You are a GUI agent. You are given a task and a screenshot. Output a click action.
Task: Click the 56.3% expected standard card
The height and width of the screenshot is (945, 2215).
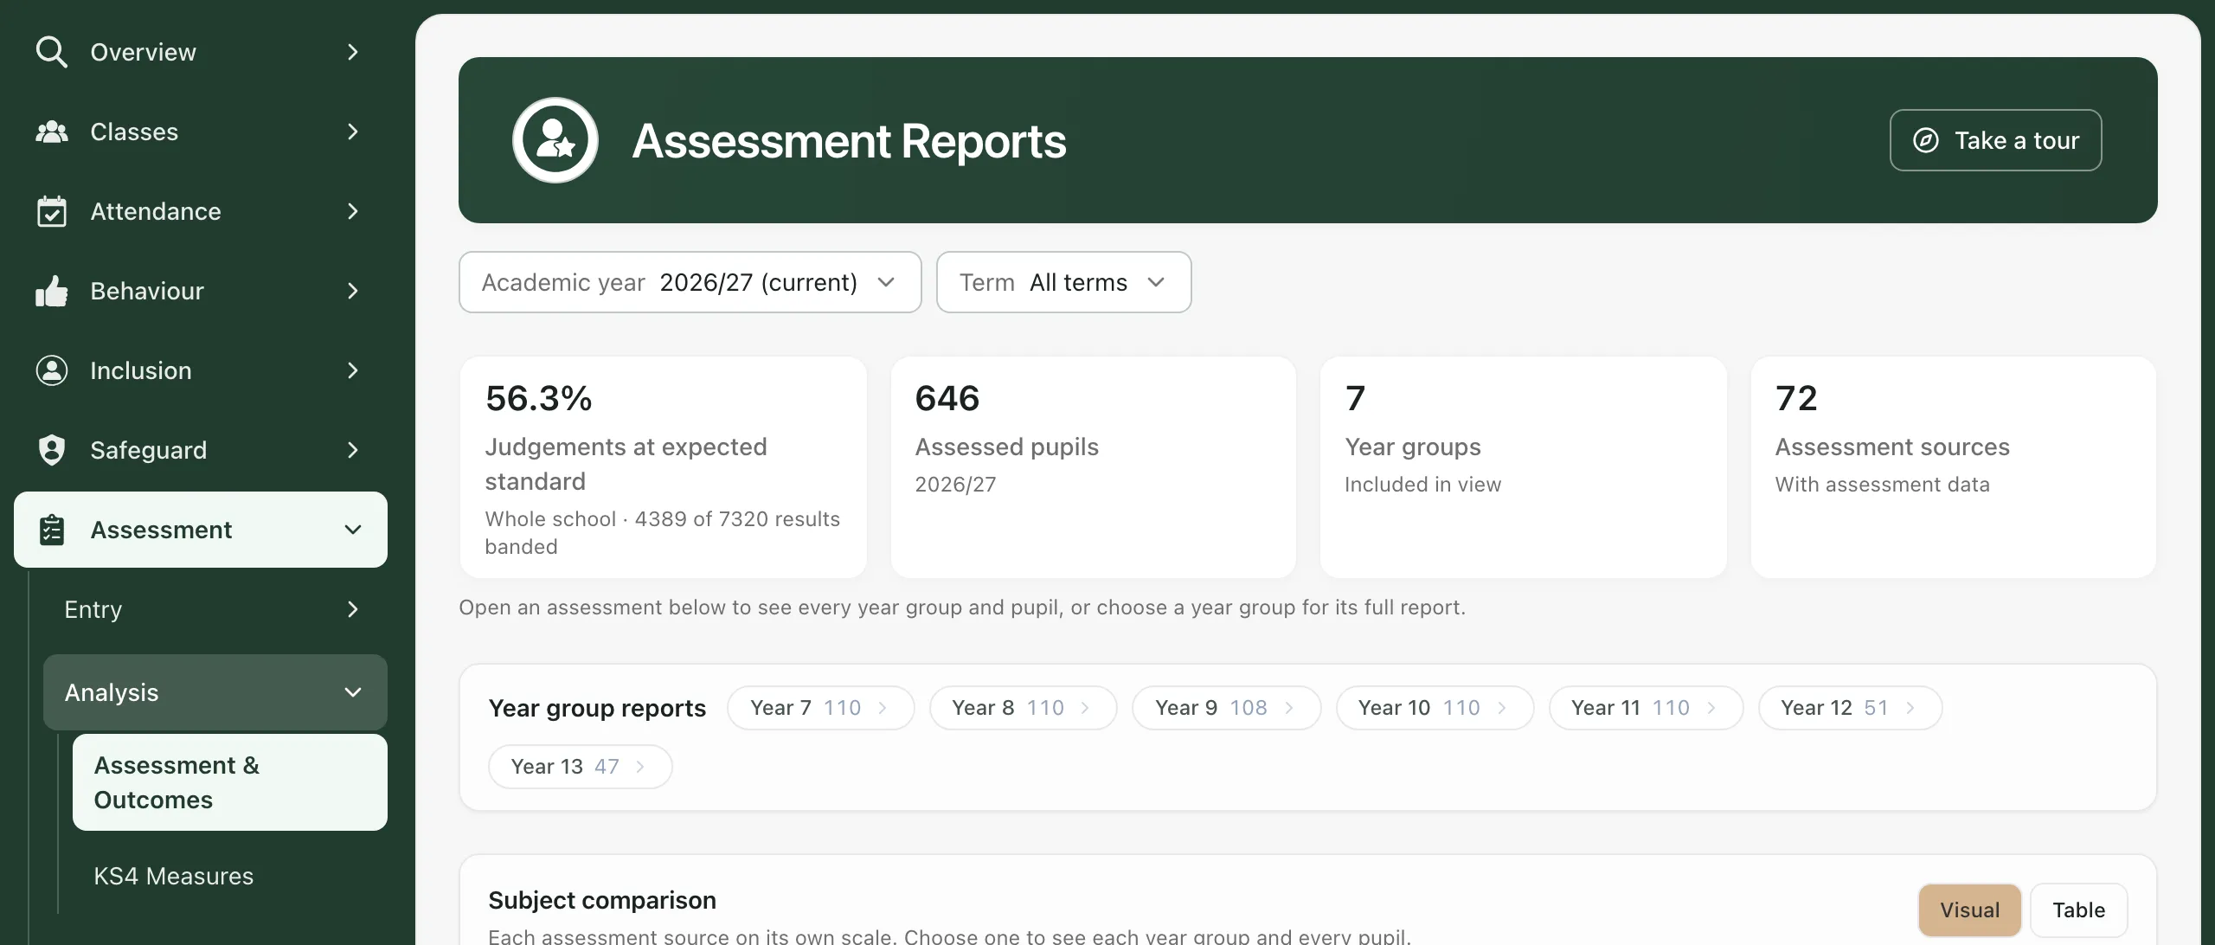tap(664, 467)
